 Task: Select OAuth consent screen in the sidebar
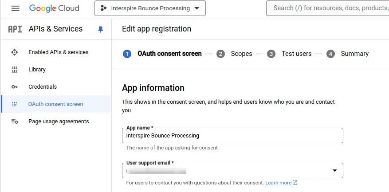[x=55, y=104]
